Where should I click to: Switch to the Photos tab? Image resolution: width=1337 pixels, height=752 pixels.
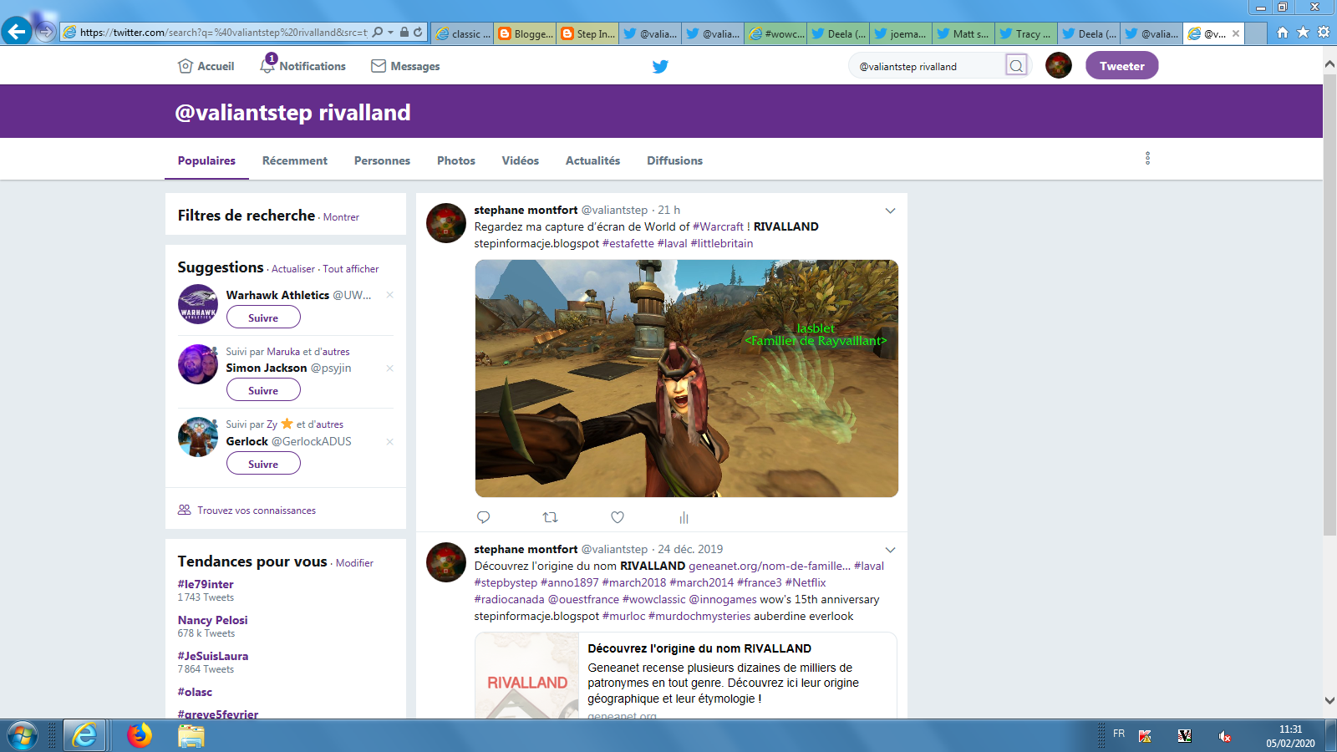456,160
